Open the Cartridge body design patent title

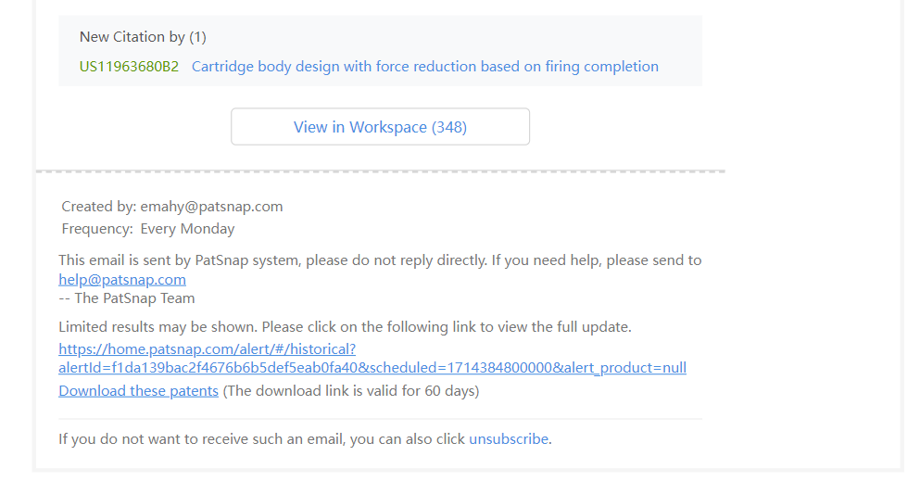424,67
